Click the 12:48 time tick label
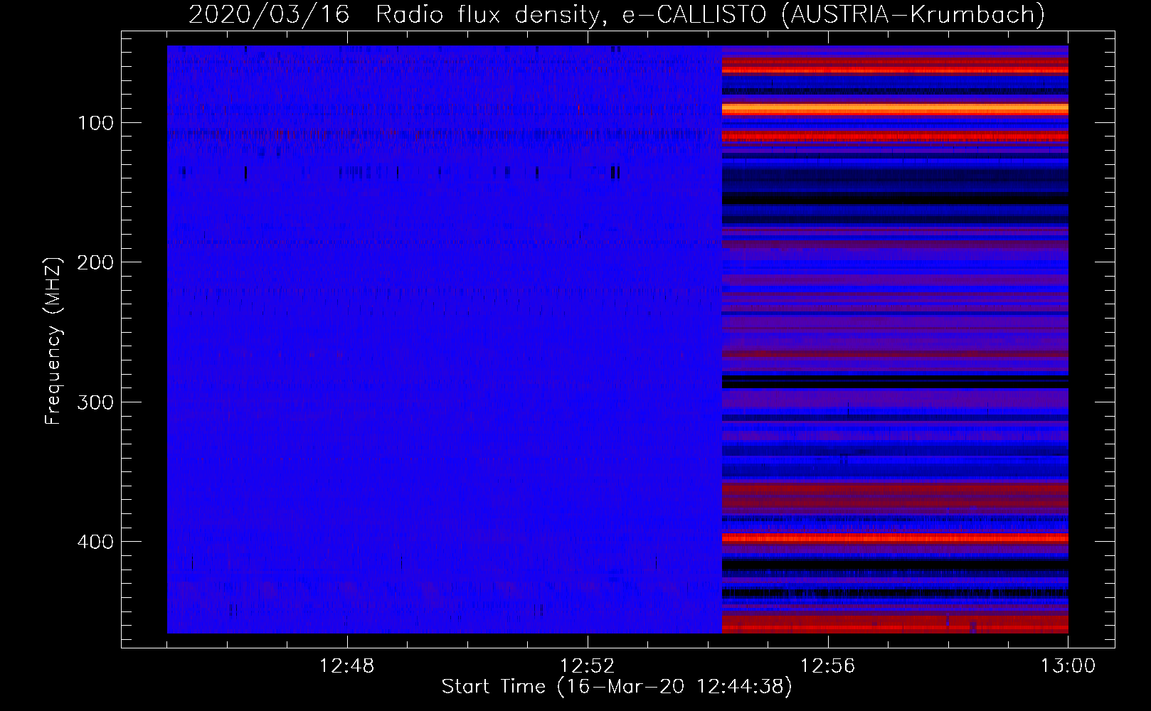 (347, 666)
